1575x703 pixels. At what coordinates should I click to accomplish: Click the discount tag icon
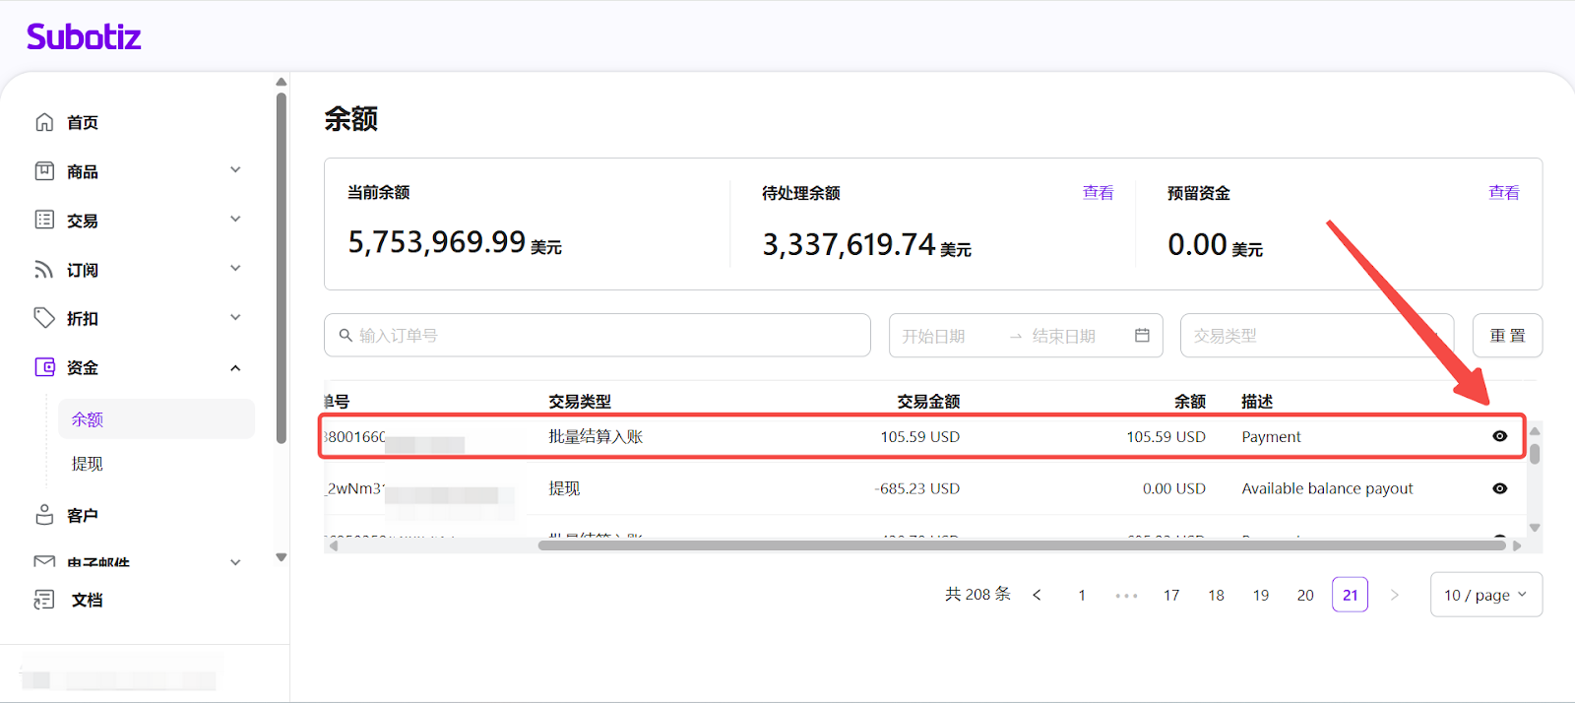coord(44,318)
